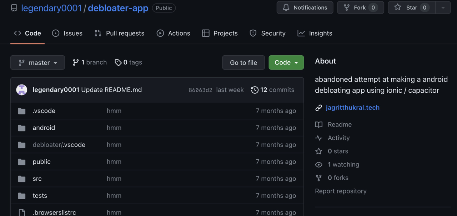Open the hmm commit message in the tests row
This screenshot has width=457, height=216.
114,196
